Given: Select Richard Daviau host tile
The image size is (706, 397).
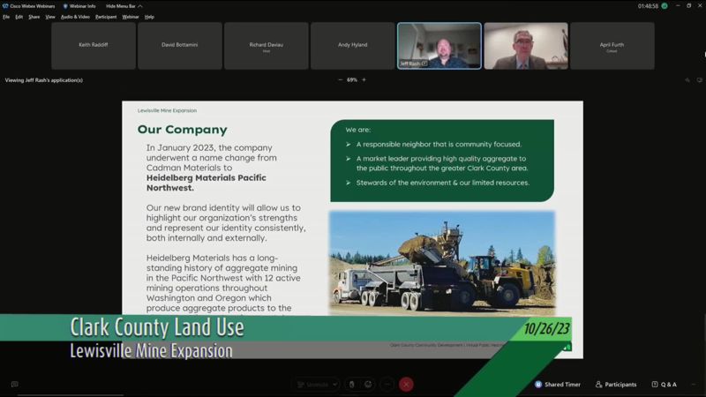Looking at the screenshot, I should [267, 46].
